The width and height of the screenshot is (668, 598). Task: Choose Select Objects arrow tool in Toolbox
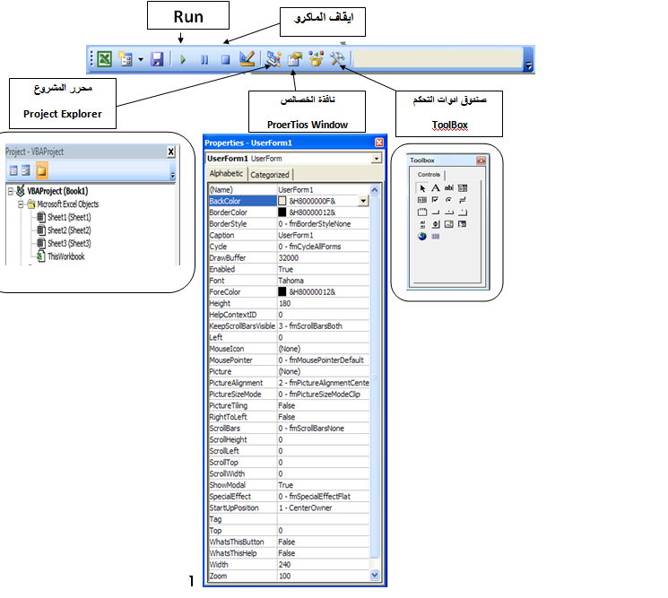coord(422,188)
